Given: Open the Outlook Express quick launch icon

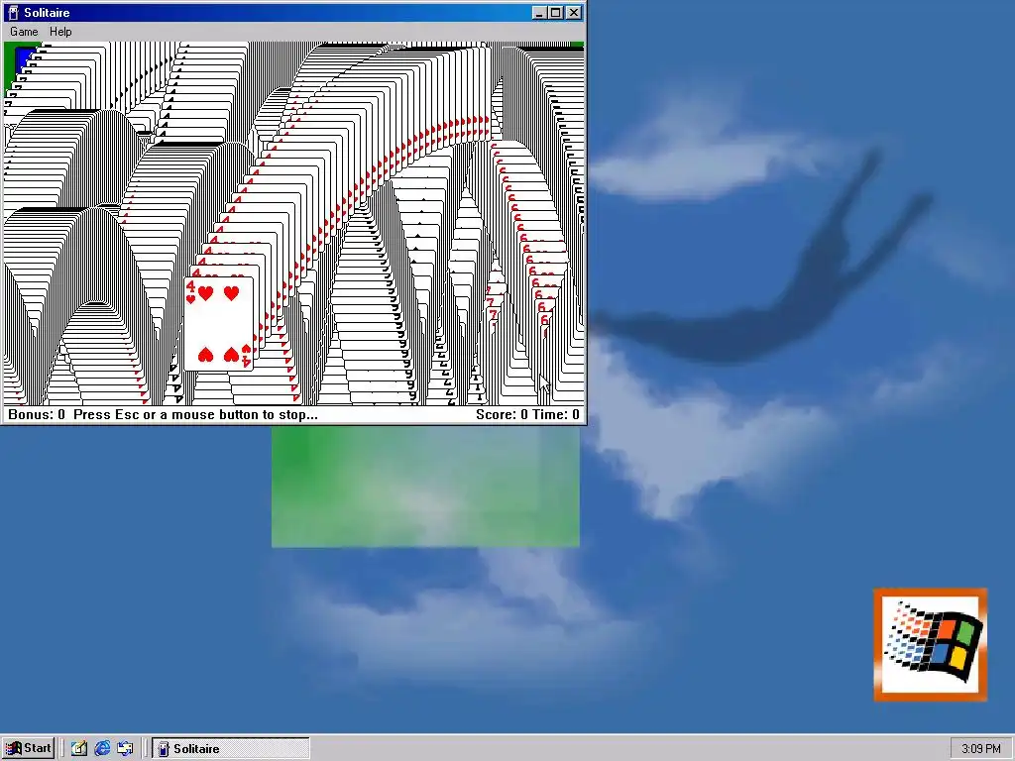Looking at the screenshot, I should point(125,748).
